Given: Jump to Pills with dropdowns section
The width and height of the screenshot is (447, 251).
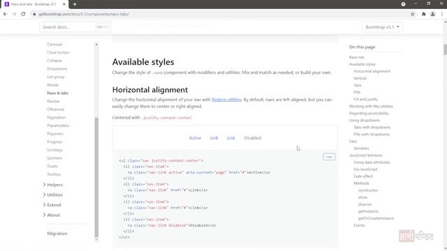Looking at the screenshot, I should click(x=372, y=135).
